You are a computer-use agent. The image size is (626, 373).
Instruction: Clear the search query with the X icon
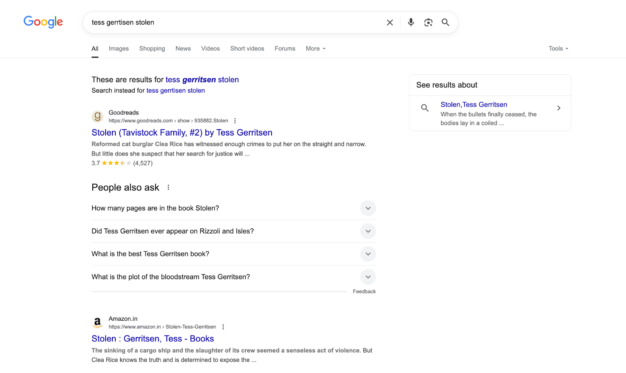[389, 22]
